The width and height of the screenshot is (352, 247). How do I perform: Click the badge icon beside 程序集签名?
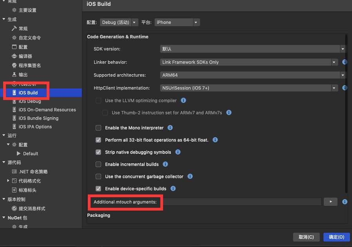pyautogui.click(x=14, y=65)
